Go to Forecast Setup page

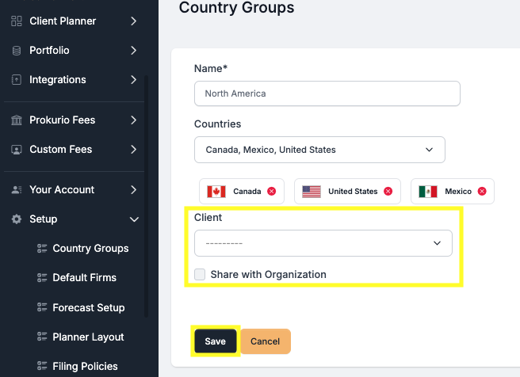pyautogui.click(x=88, y=307)
